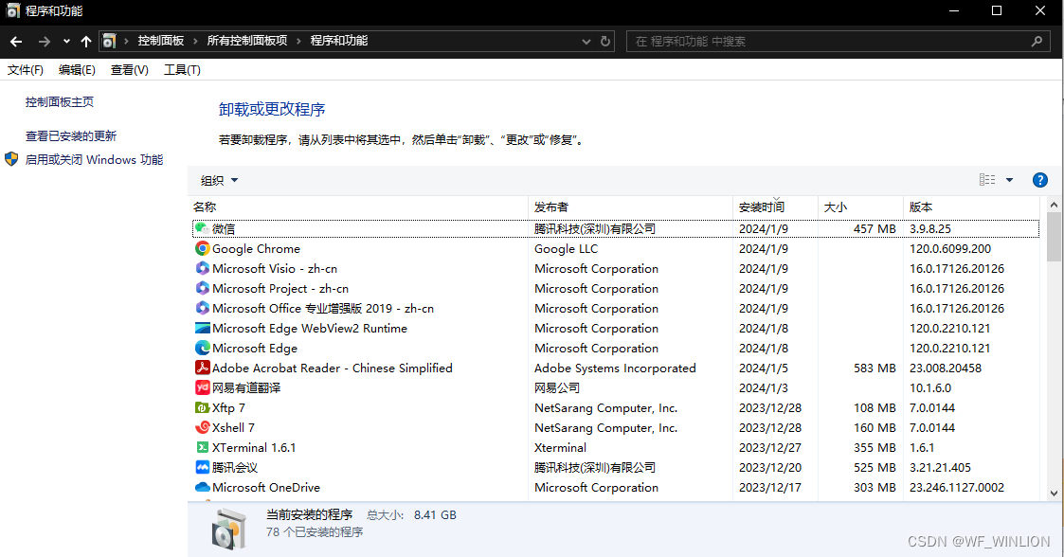Viewport: 1064px width, 557px height.
Task: Open 查看已安装的更新 link
Action: [70, 135]
